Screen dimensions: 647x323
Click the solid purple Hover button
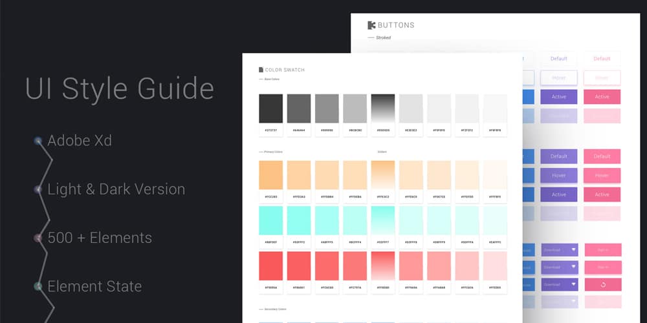coord(559,176)
